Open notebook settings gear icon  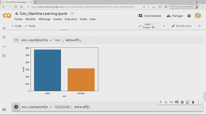(x=189, y=16)
